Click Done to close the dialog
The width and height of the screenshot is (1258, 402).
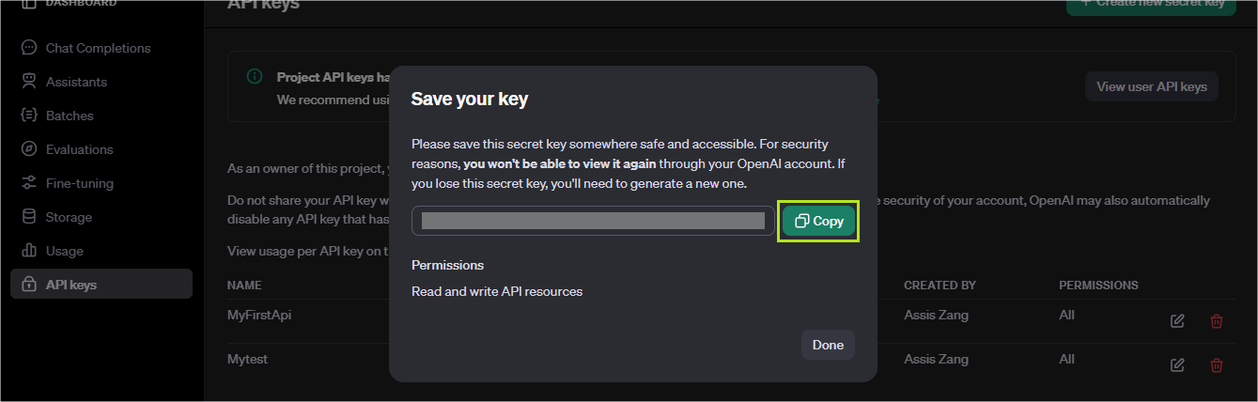pyautogui.click(x=828, y=345)
